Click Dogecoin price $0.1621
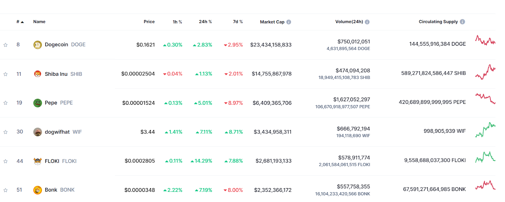The image size is (505, 202). 146,45
